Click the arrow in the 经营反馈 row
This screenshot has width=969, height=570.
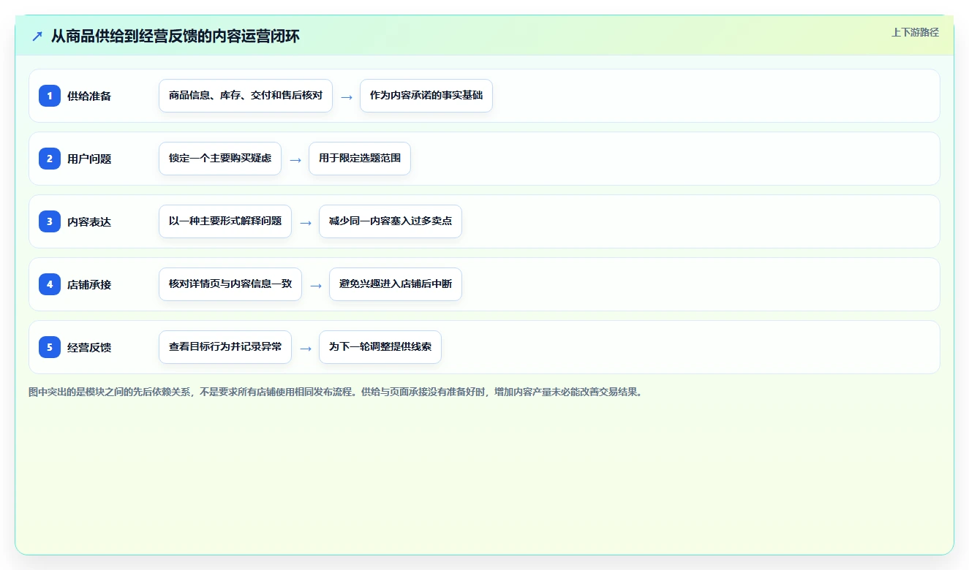[x=306, y=348]
